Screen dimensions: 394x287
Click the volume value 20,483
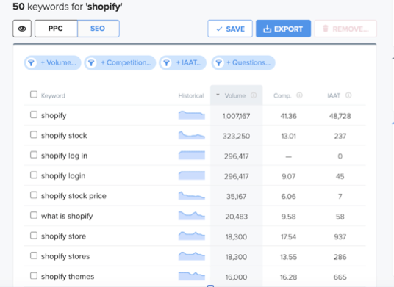[x=236, y=217]
